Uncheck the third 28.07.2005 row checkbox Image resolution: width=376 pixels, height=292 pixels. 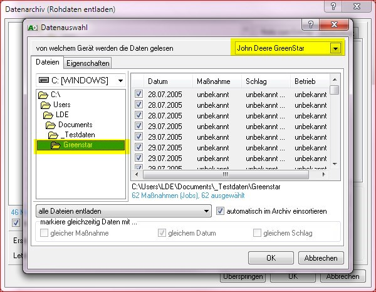tap(138, 115)
